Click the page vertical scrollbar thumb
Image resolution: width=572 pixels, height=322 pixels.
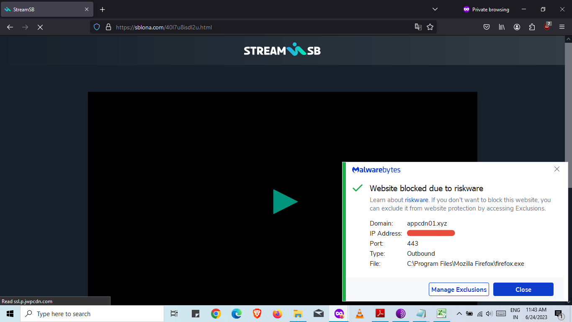pos(568,114)
